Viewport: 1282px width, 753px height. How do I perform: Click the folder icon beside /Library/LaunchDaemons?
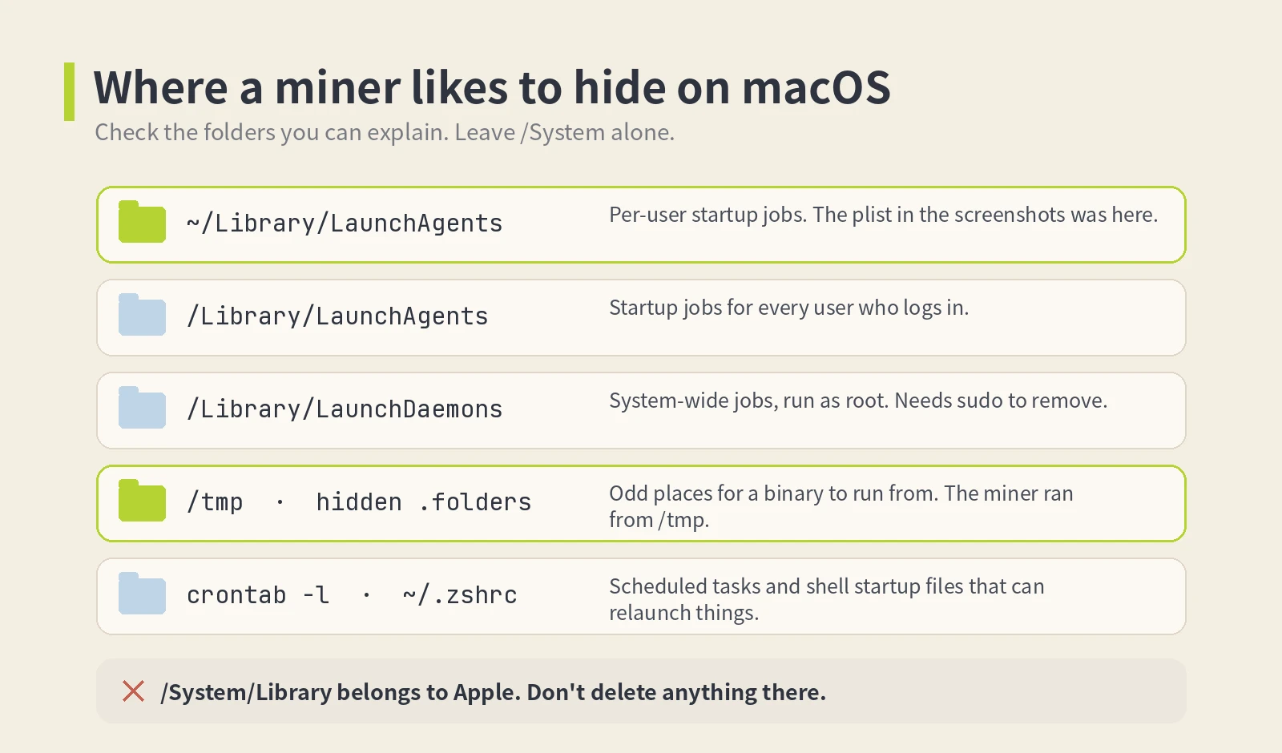coord(142,408)
